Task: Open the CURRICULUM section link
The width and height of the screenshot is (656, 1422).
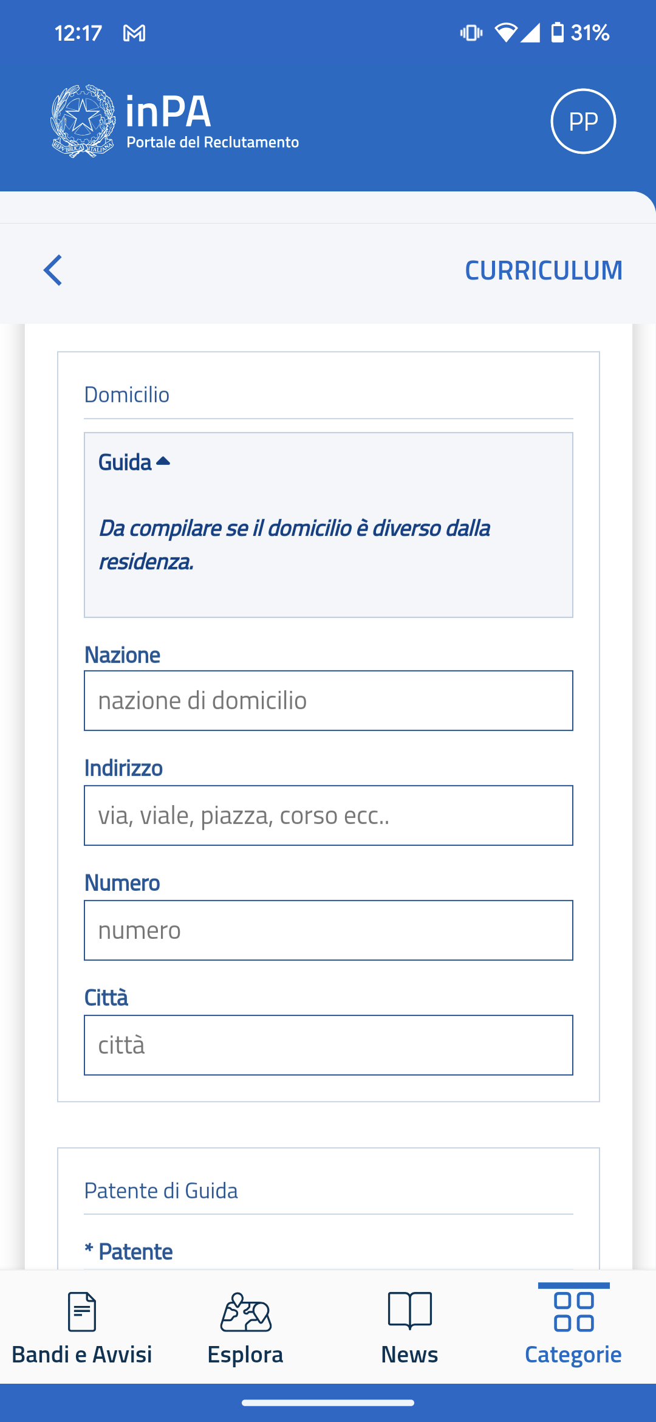Action: [x=544, y=270]
